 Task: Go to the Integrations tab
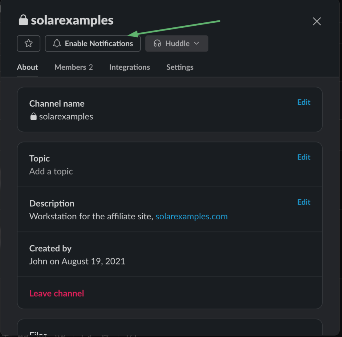click(x=130, y=67)
